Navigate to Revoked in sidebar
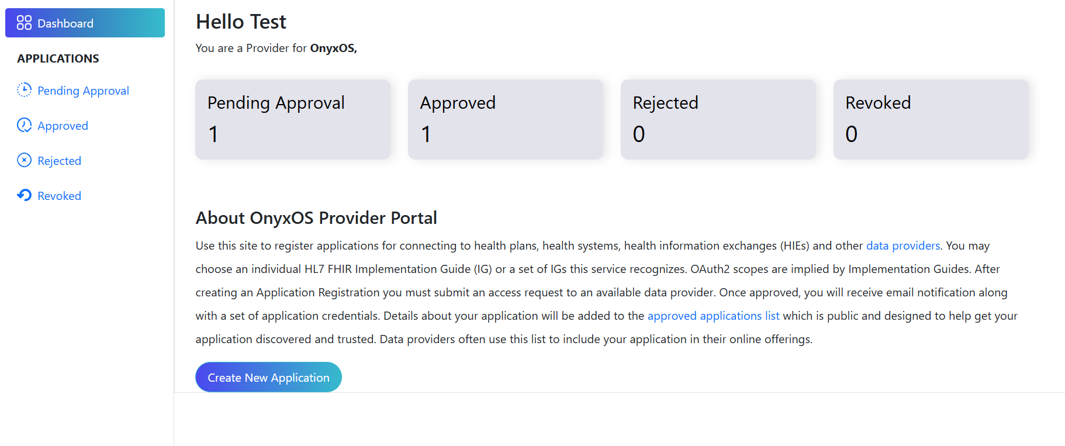This screenshot has height=446, width=1065. pyautogui.click(x=59, y=196)
